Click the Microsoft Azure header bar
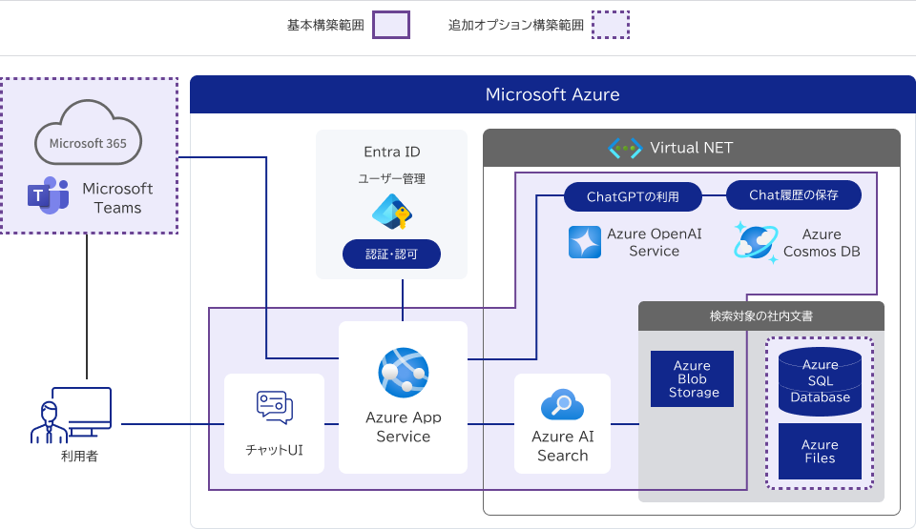 click(x=552, y=94)
